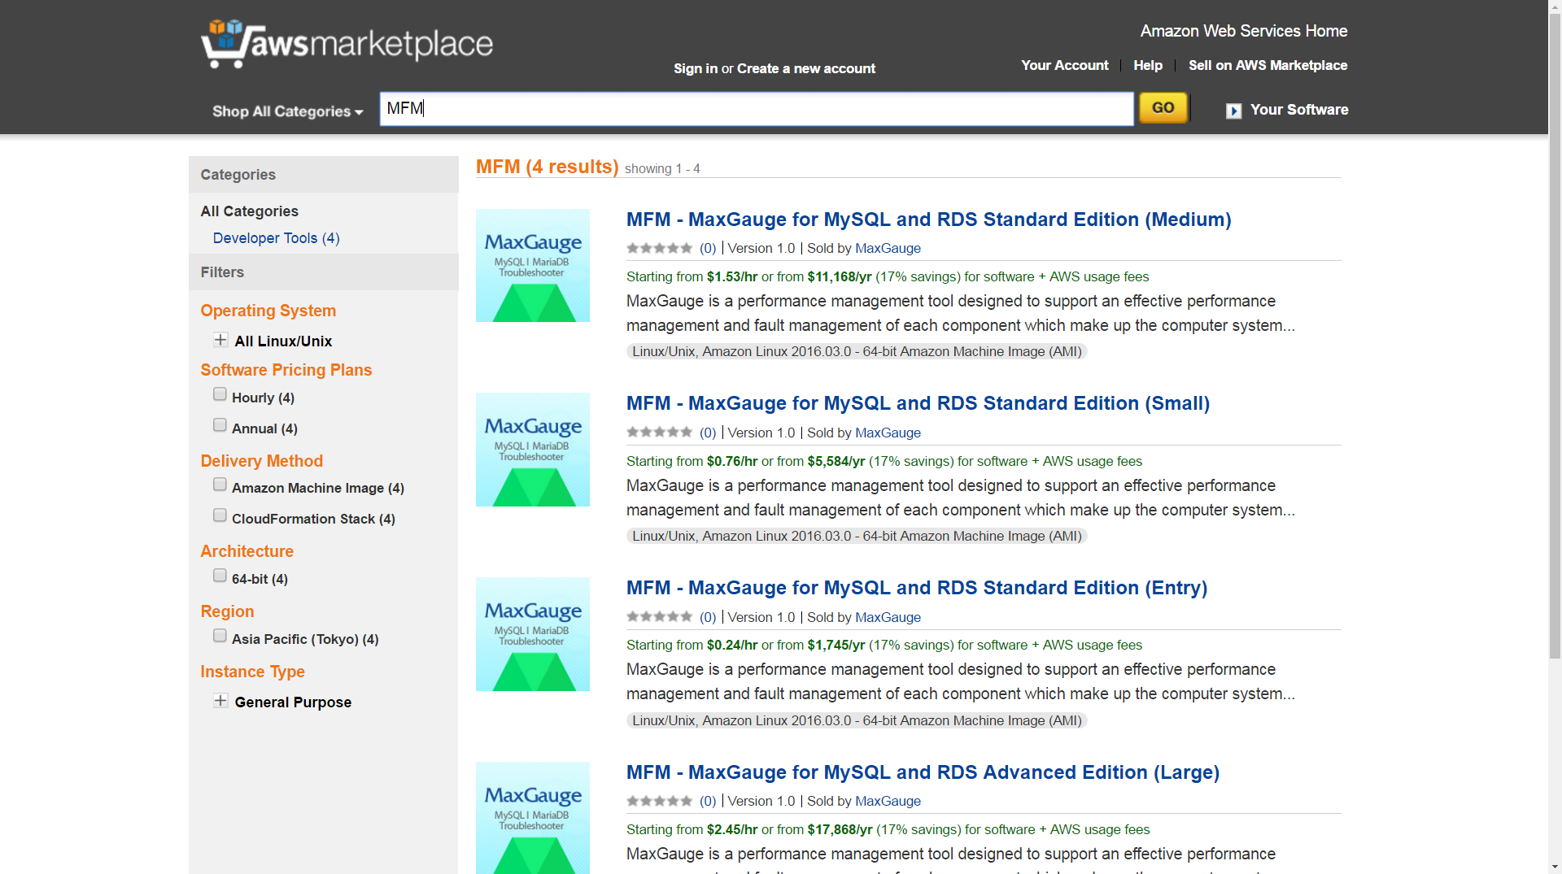The height and width of the screenshot is (874, 1562).
Task: Open Your Account menu
Action: pos(1065,65)
